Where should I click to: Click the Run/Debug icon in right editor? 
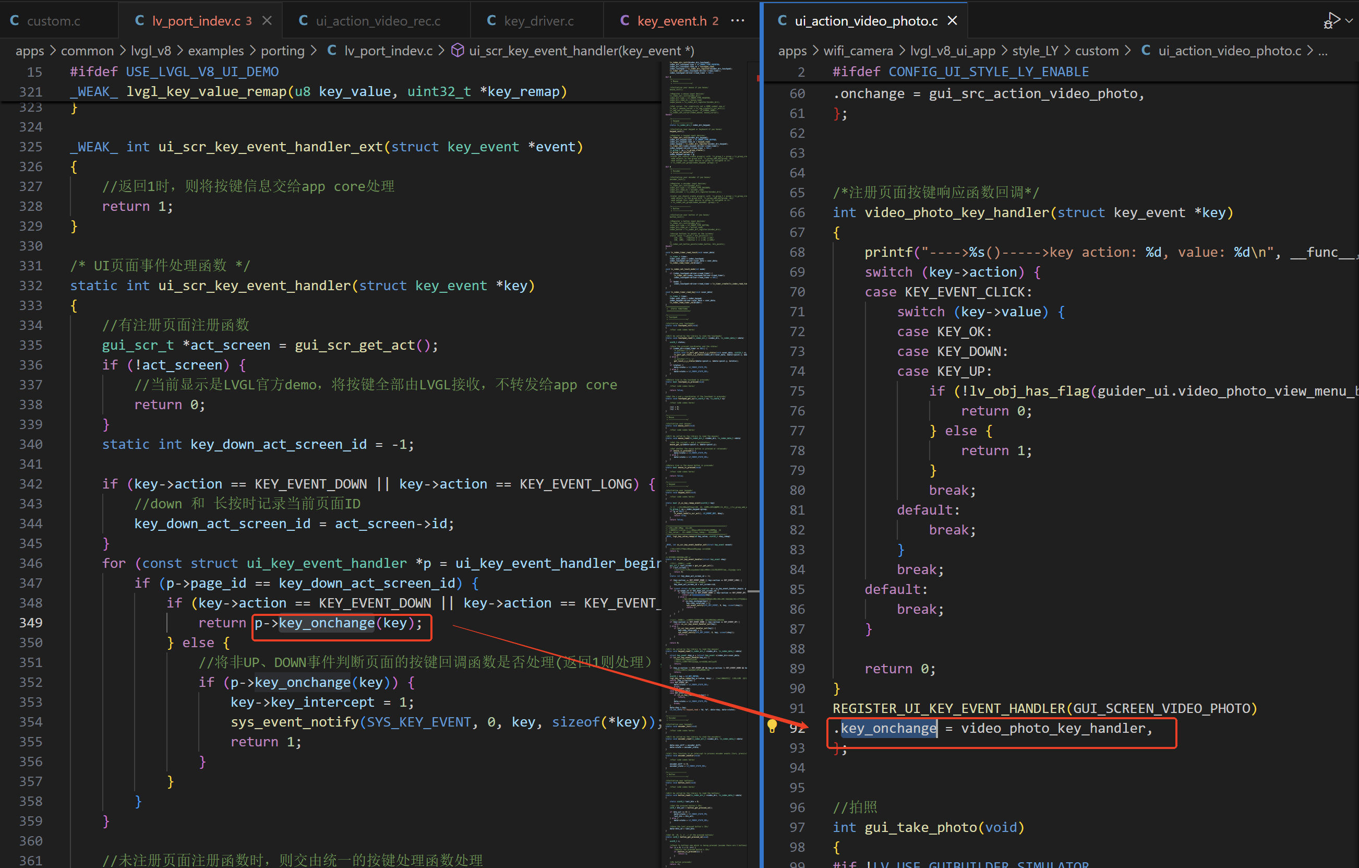1331,21
